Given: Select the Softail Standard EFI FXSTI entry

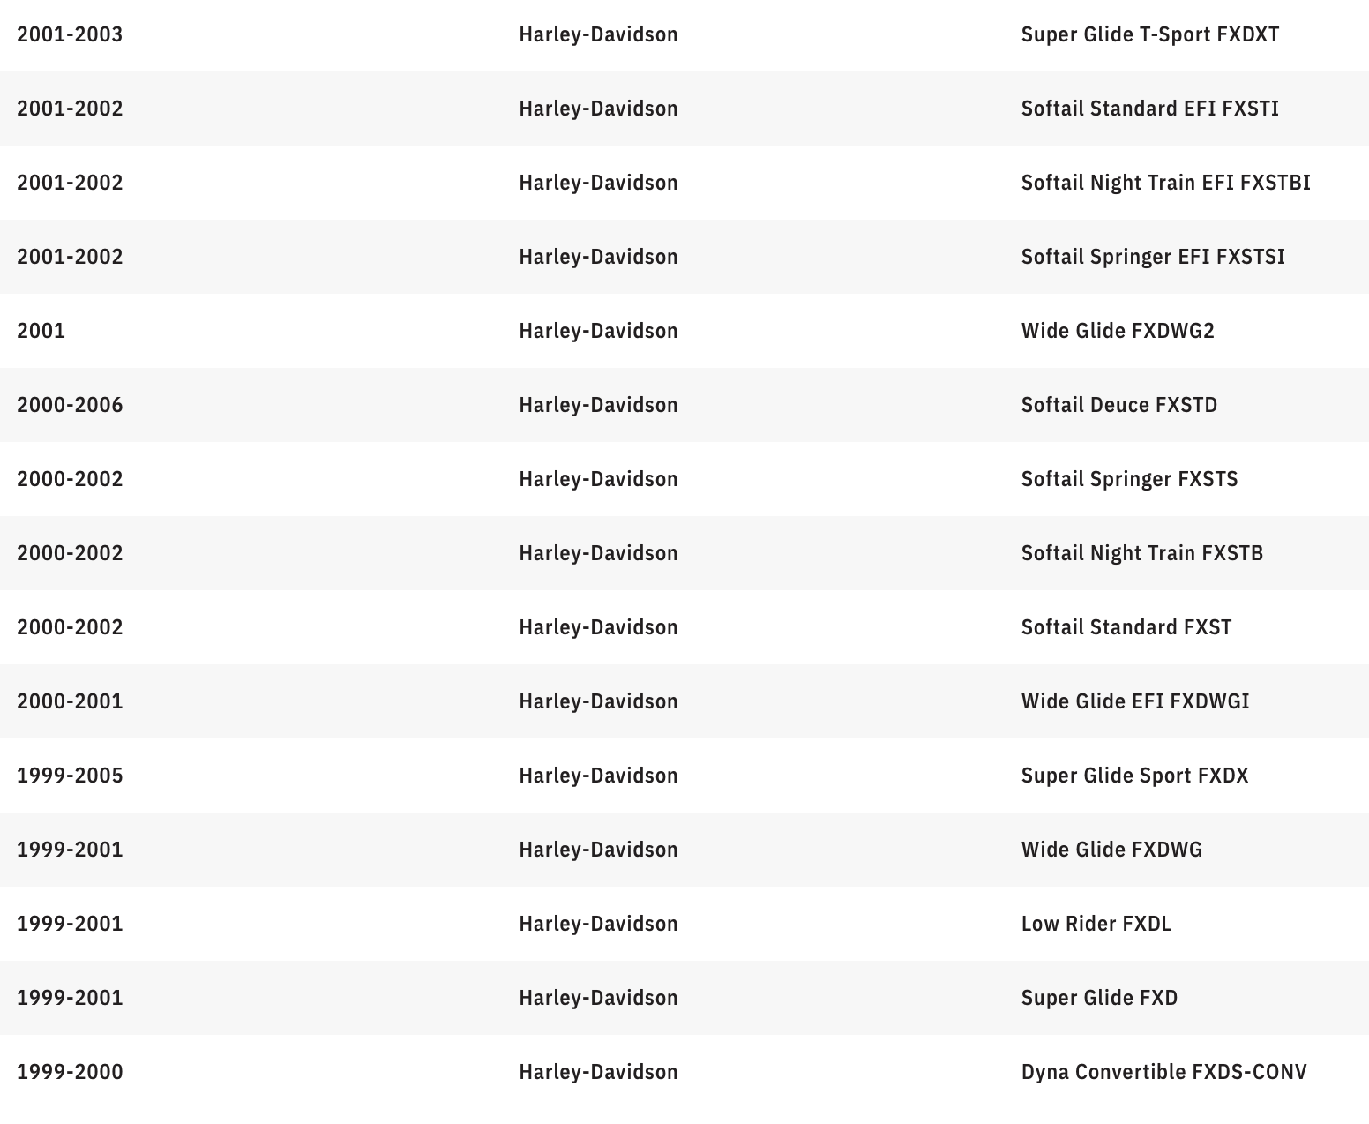Looking at the screenshot, I should pyautogui.click(x=1149, y=109).
